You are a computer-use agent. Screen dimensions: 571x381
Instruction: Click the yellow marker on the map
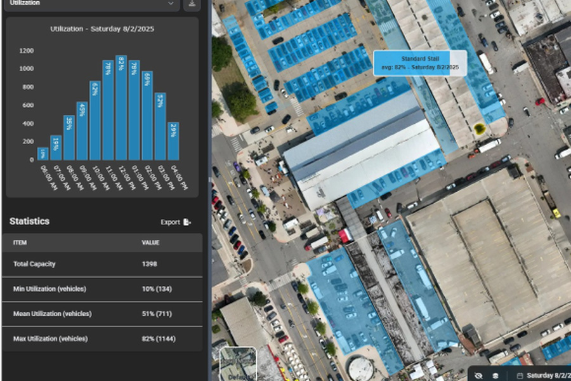[480, 128]
